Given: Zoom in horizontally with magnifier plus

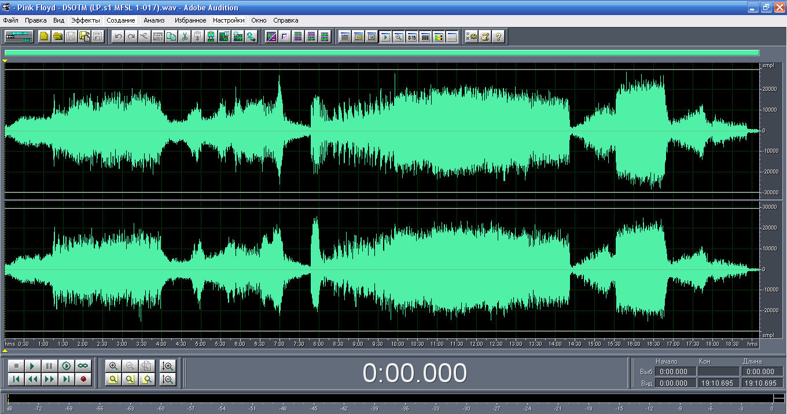Looking at the screenshot, I should [x=113, y=366].
